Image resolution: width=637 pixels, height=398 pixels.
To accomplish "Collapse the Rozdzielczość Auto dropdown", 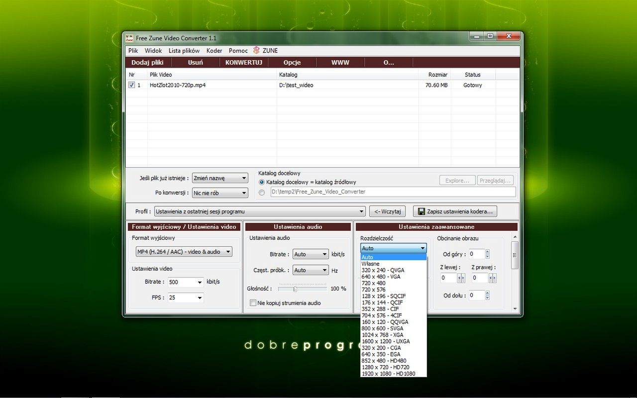I will coord(394,248).
